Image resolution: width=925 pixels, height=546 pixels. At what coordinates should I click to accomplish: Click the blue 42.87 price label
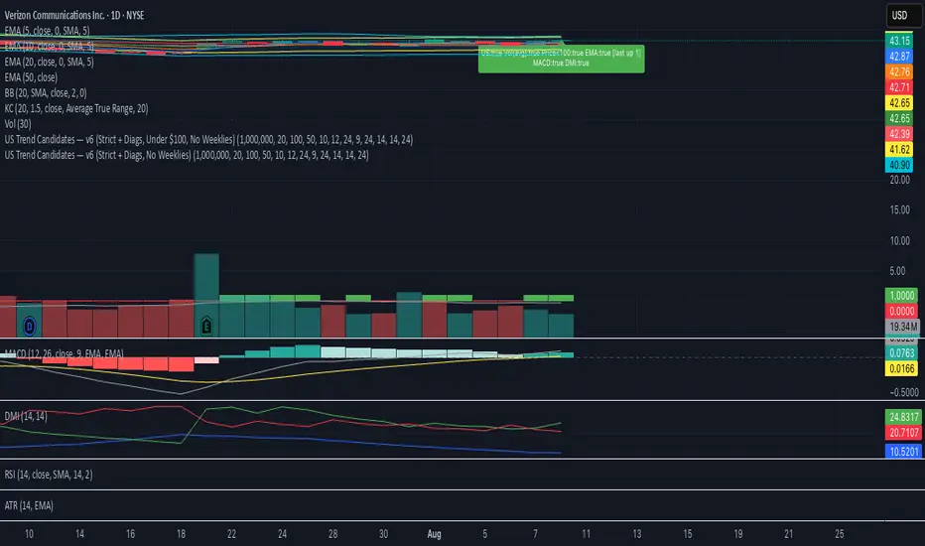899,56
